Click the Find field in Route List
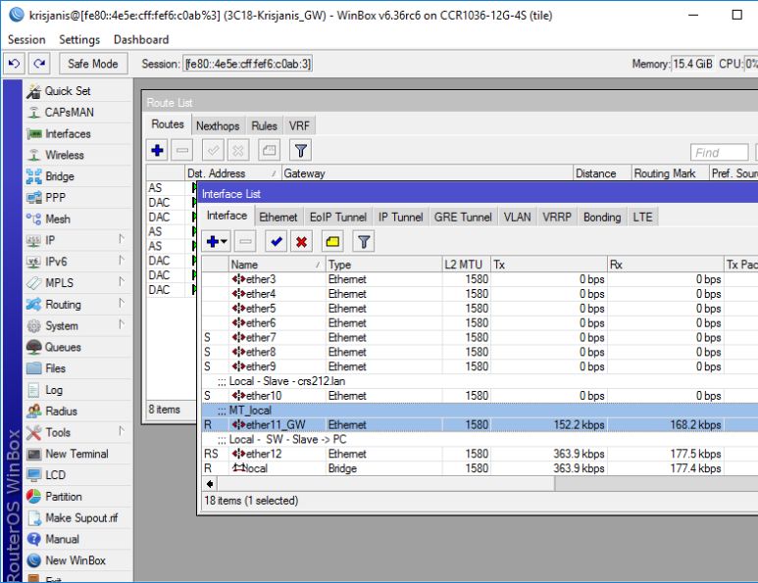Viewport: 758px width, 583px height. (x=719, y=152)
